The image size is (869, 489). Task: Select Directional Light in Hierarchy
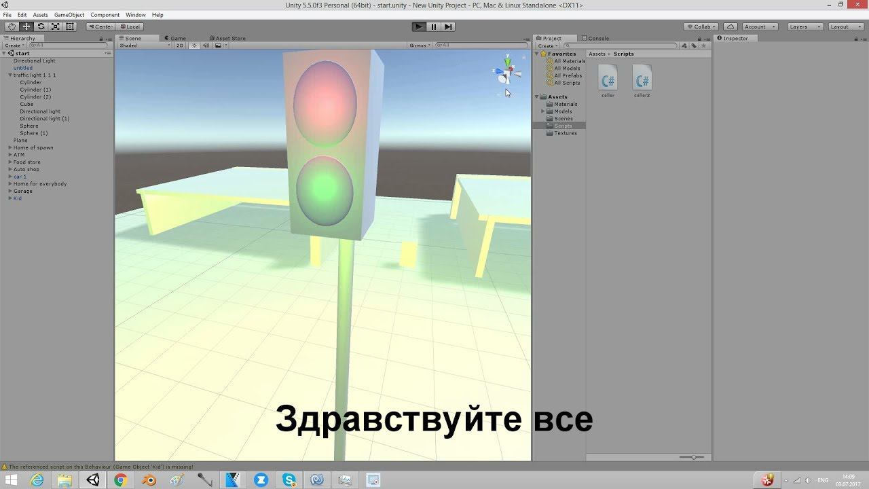(x=34, y=61)
